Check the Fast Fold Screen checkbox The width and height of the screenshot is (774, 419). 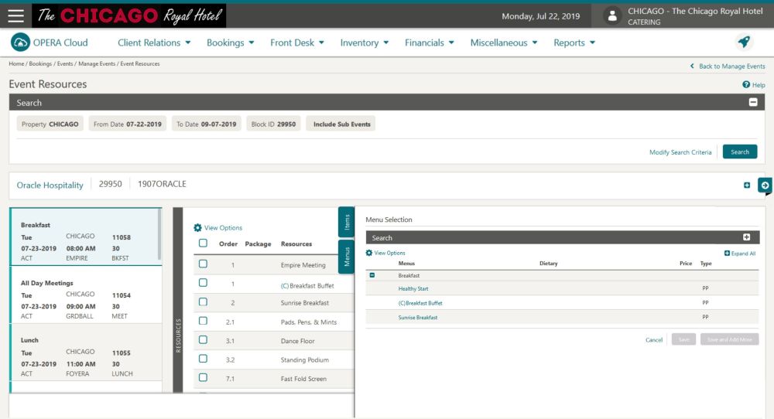[x=203, y=377]
